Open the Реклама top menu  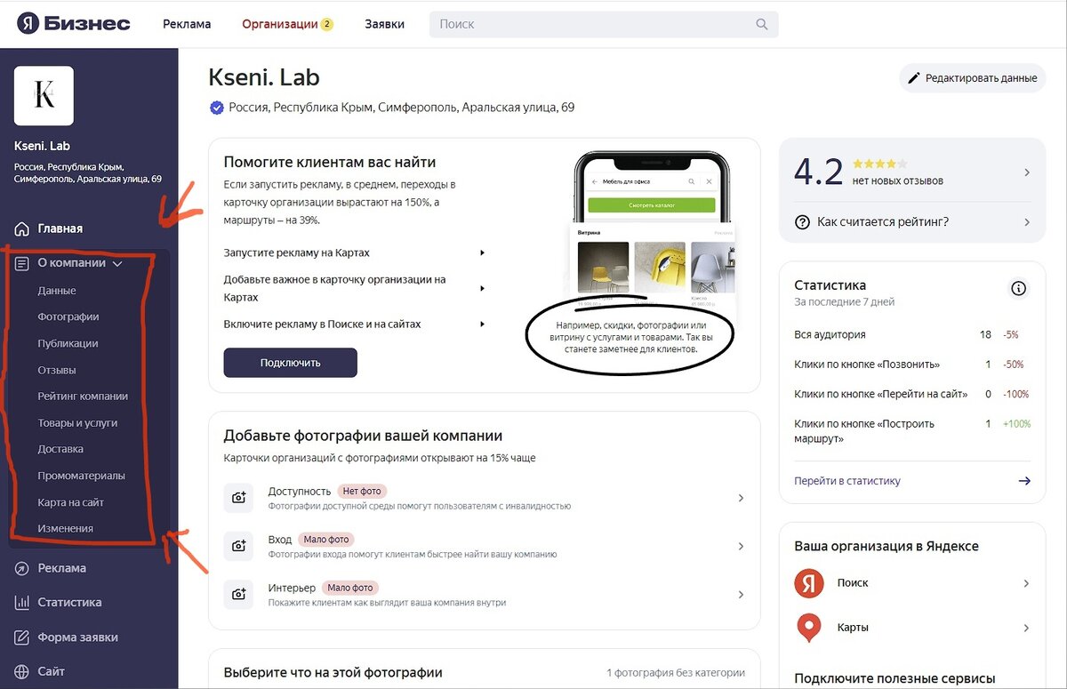(187, 24)
